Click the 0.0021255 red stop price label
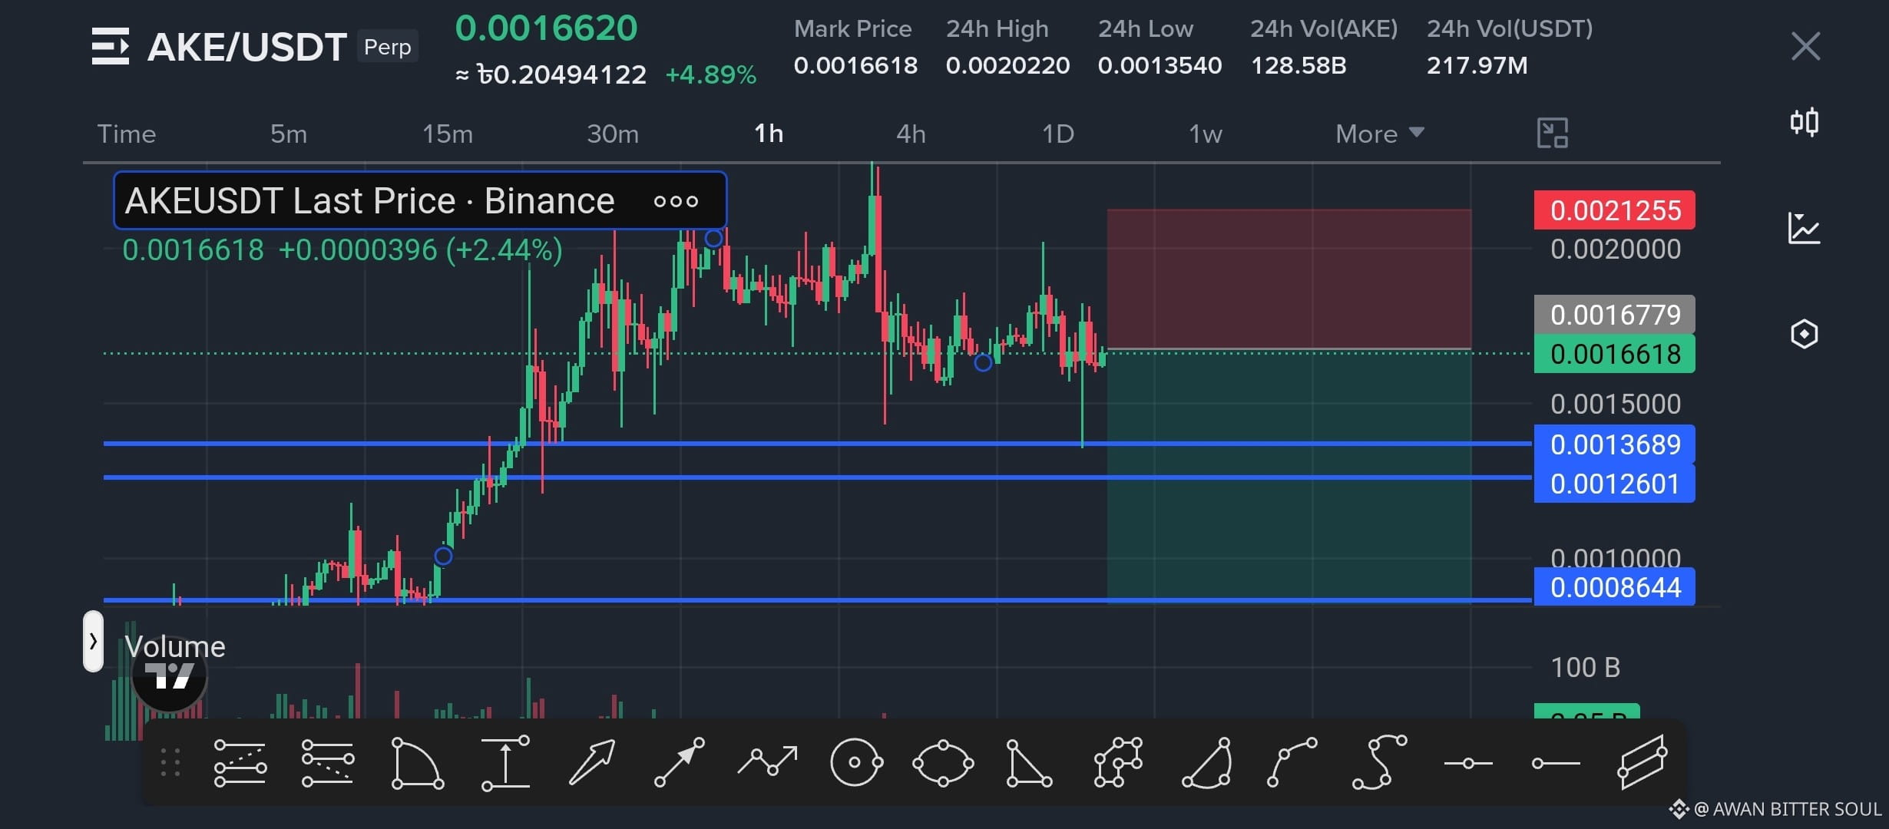Image resolution: width=1889 pixels, height=829 pixels. 1615,210
